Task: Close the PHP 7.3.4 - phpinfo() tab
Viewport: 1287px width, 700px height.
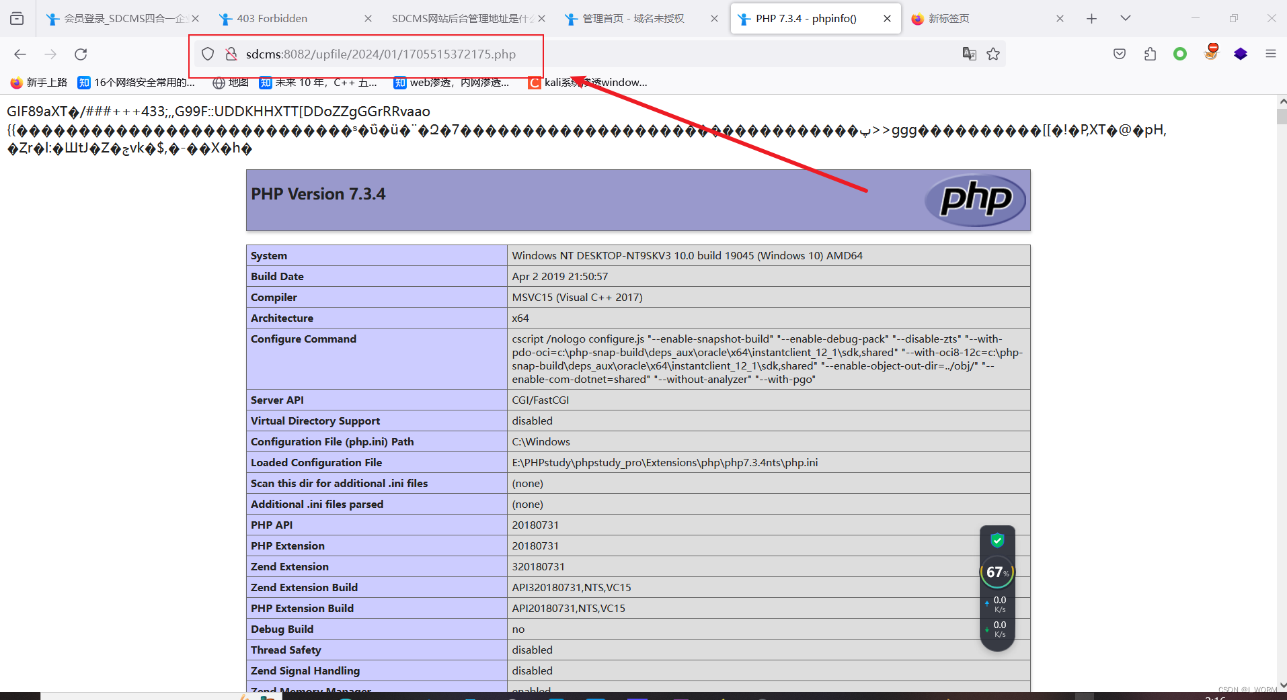Action: coord(887,19)
